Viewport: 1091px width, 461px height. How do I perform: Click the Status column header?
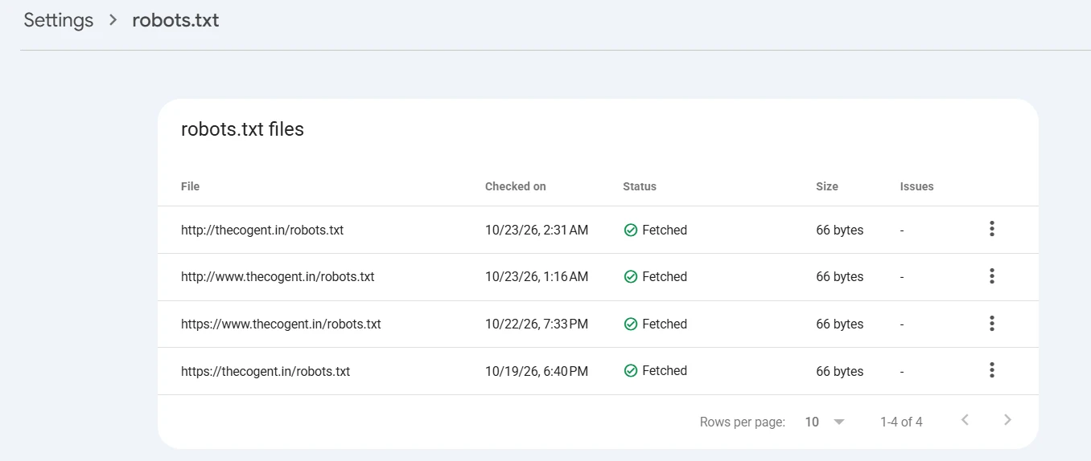[640, 186]
